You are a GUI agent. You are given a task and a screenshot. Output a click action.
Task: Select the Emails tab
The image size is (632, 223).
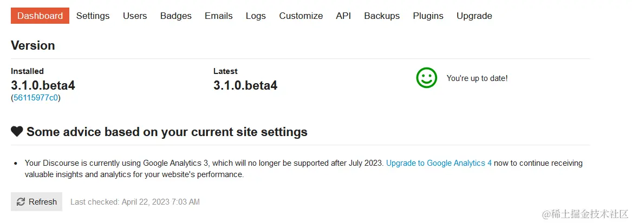point(219,16)
